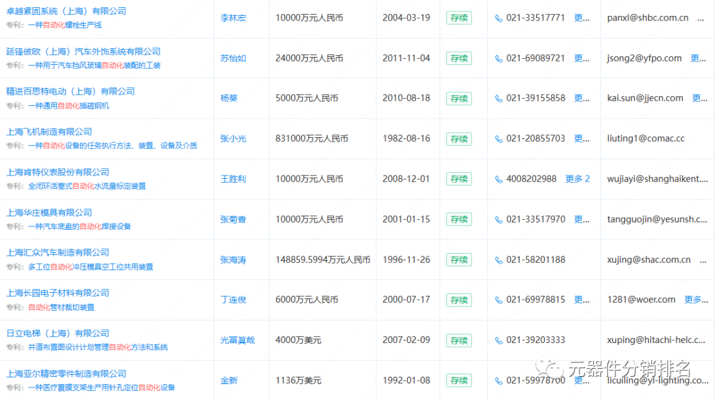Select capital value 148859.5994万元人民币

[x=323, y=260]
